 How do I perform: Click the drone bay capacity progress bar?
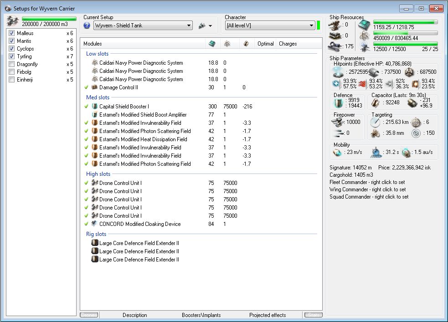click(x=49, y=19)
